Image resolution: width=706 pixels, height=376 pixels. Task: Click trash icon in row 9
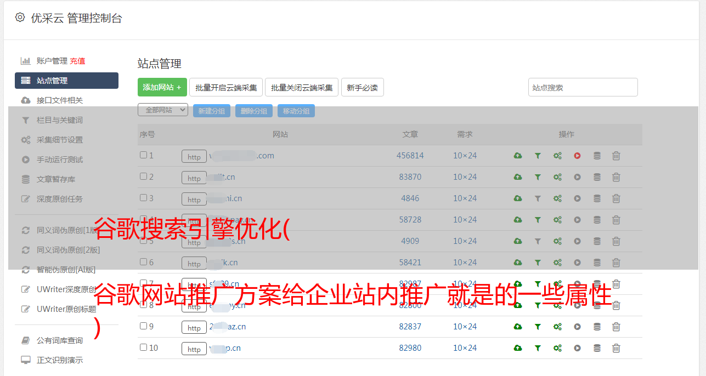pos(616,327)
